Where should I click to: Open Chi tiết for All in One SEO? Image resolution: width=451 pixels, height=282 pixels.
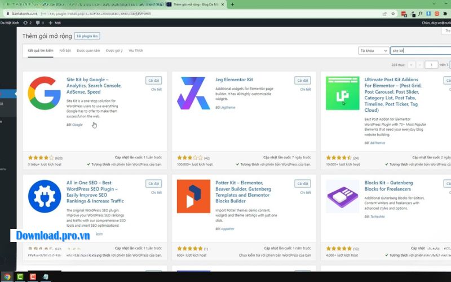[x=157, y=192]
